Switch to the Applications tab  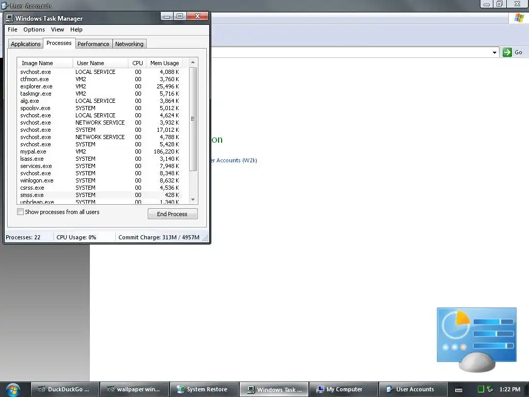pos(26,44)
